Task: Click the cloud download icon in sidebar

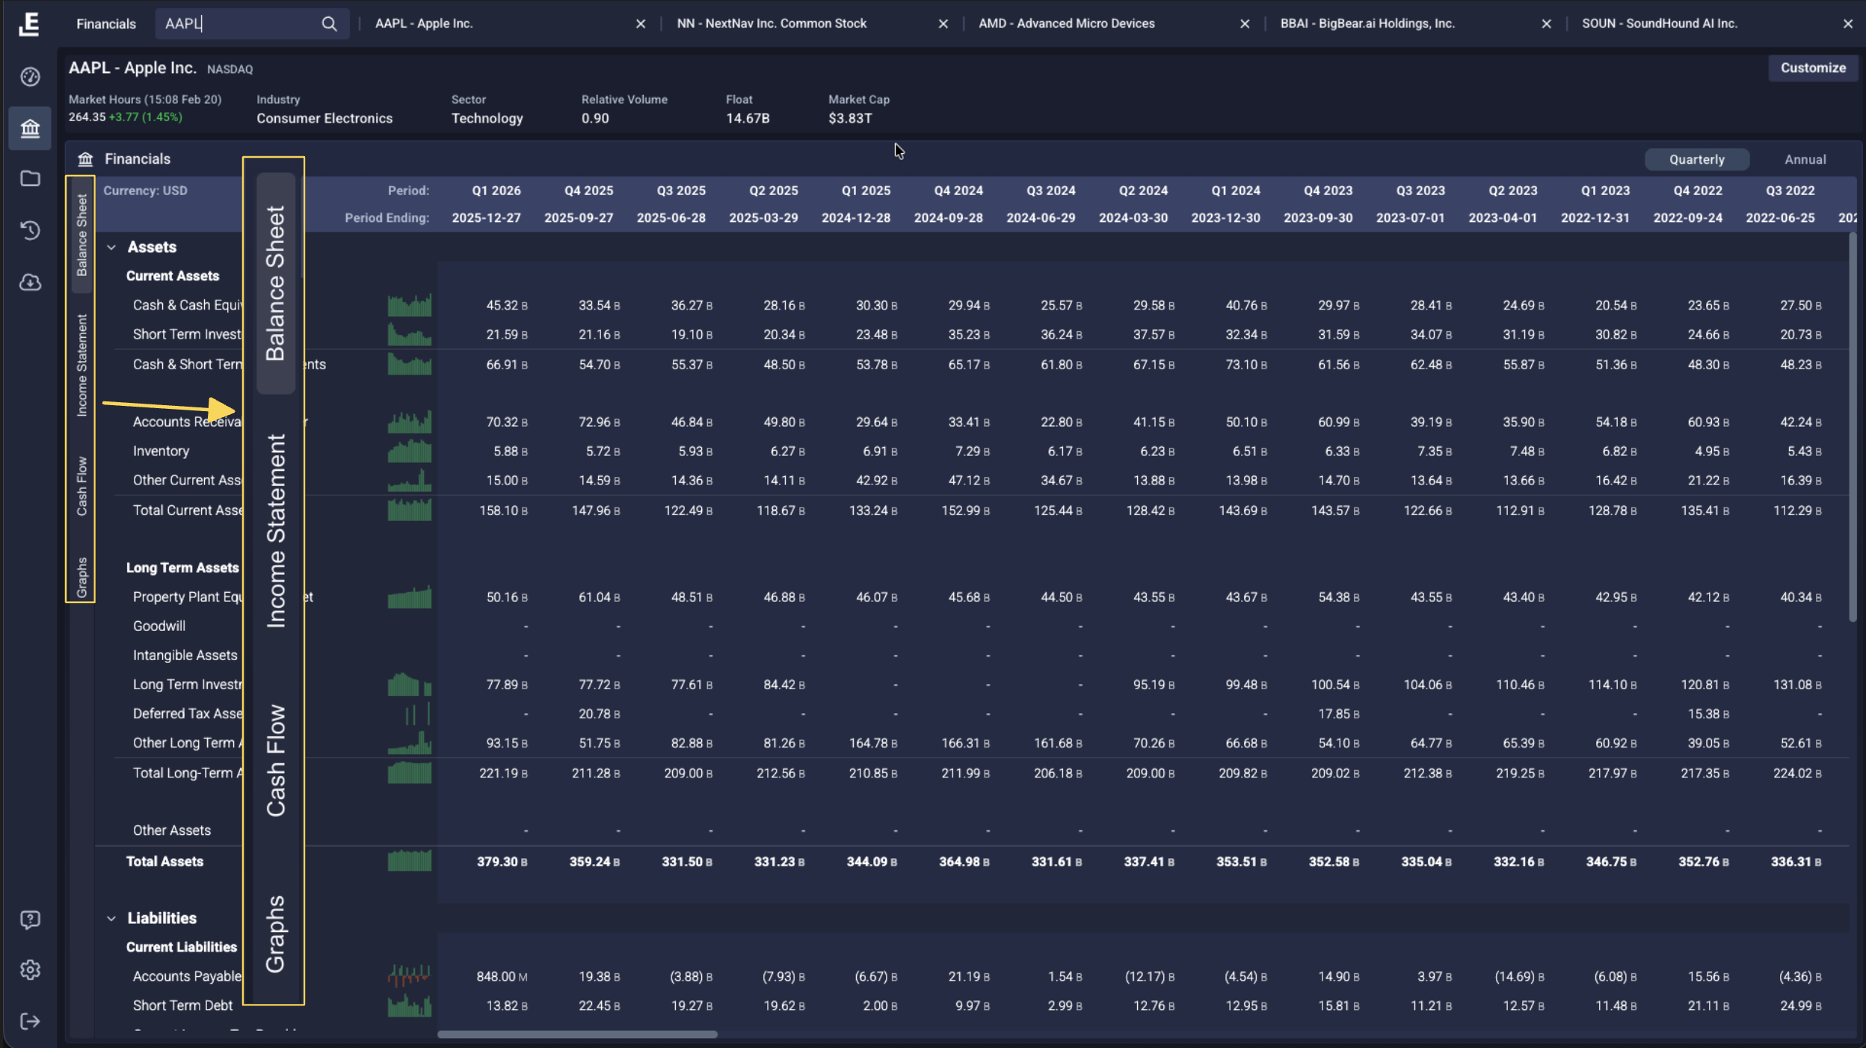Action: coord(30,283)
